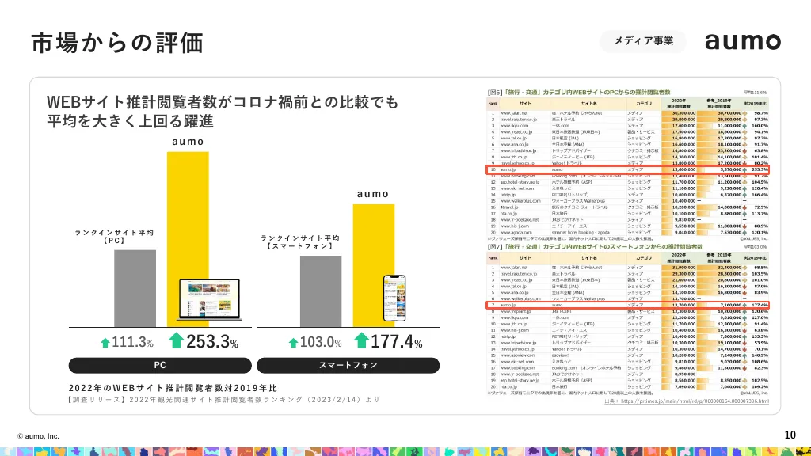Click the 111.3% value
811x456 pixels.
pyautogui.click(x=132, y=342)
